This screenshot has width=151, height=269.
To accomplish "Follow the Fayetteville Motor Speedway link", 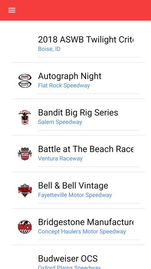I will (75, 195).
